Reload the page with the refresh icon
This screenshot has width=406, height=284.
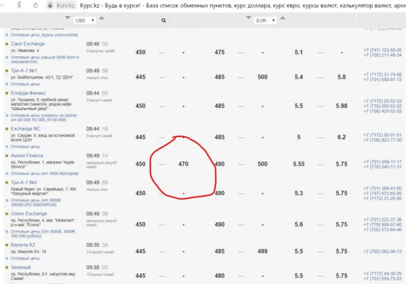coord(36,6)
